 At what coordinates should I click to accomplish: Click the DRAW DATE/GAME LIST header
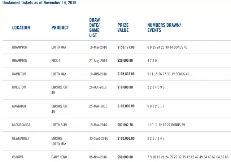pyautogui.click(x=95, y=27)
